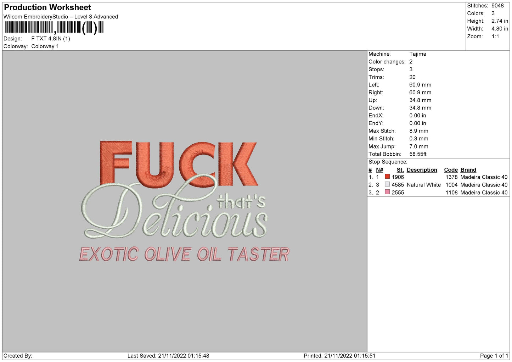Select the design name 'F TXT 4,8IN (1)'

(51, 39)
